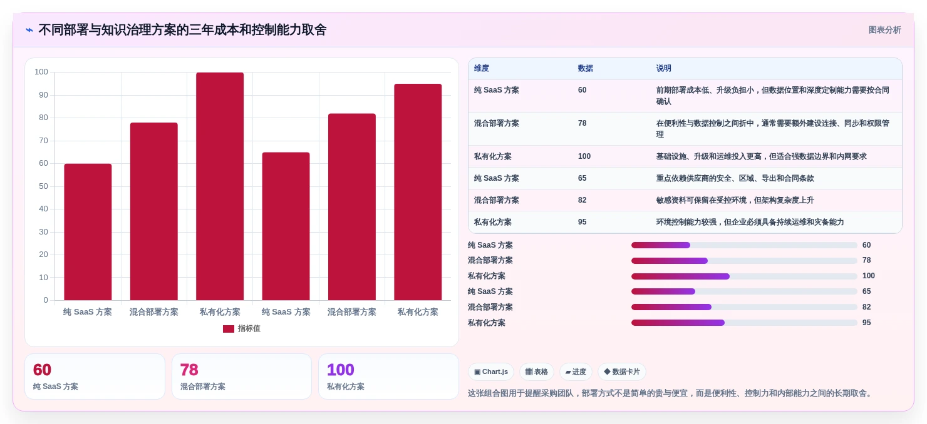The width and height of the screenshot is (927, 424).
Task: Select the tallest chart bar reaching 100
Action: [x=220, y=186]
